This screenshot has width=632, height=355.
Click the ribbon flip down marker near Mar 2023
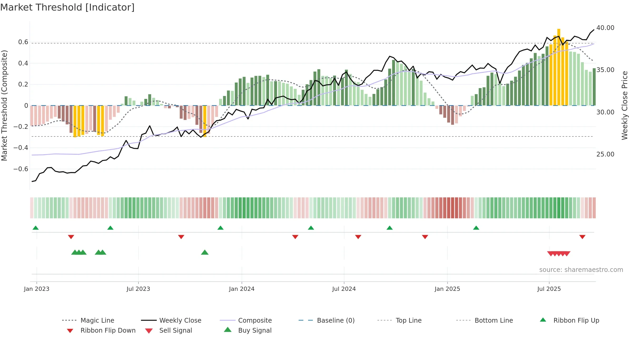71,237
